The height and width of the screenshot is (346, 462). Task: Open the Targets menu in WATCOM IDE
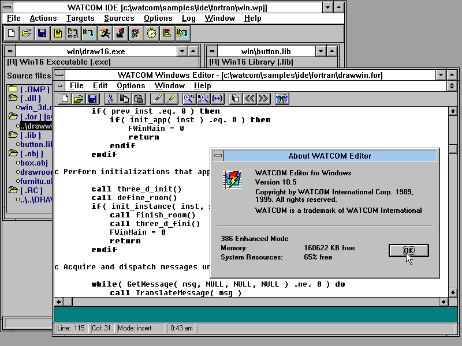tap(80, 18)
